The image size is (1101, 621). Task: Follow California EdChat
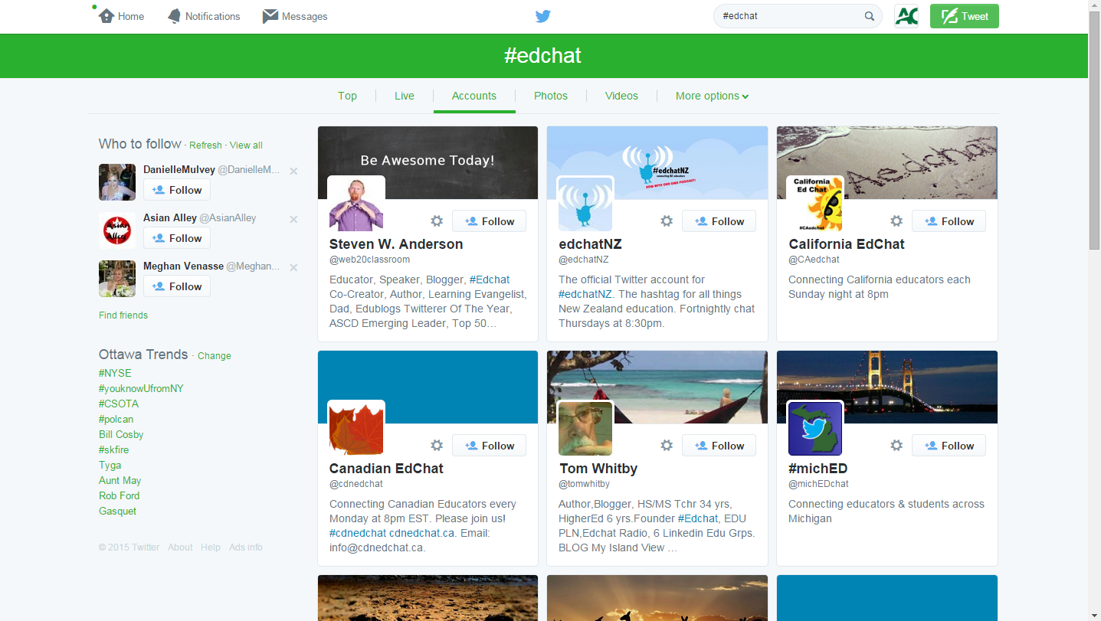pos(949,221)
